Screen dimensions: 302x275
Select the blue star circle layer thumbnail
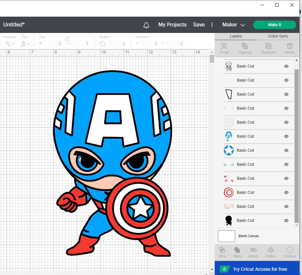[229, 150]
